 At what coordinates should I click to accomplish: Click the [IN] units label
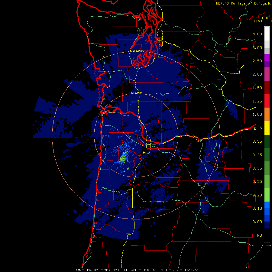click(x=258, y=21)
